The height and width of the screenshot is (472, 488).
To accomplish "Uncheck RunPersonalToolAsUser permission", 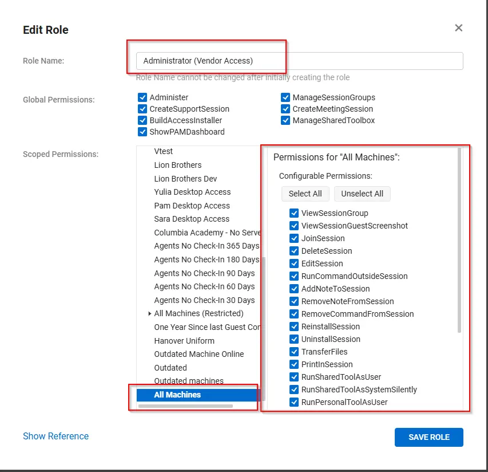I will coord(294,402).
